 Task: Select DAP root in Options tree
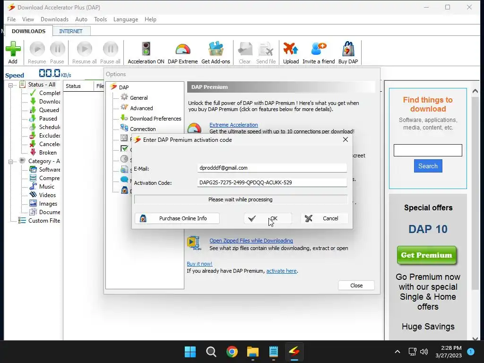(124, 87)
